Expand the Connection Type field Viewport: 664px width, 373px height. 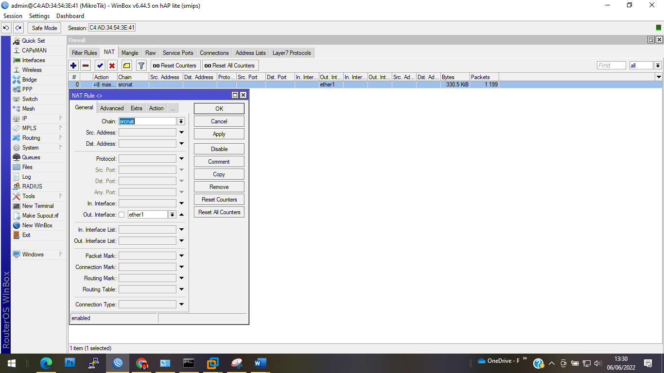(x=181, y=305)
